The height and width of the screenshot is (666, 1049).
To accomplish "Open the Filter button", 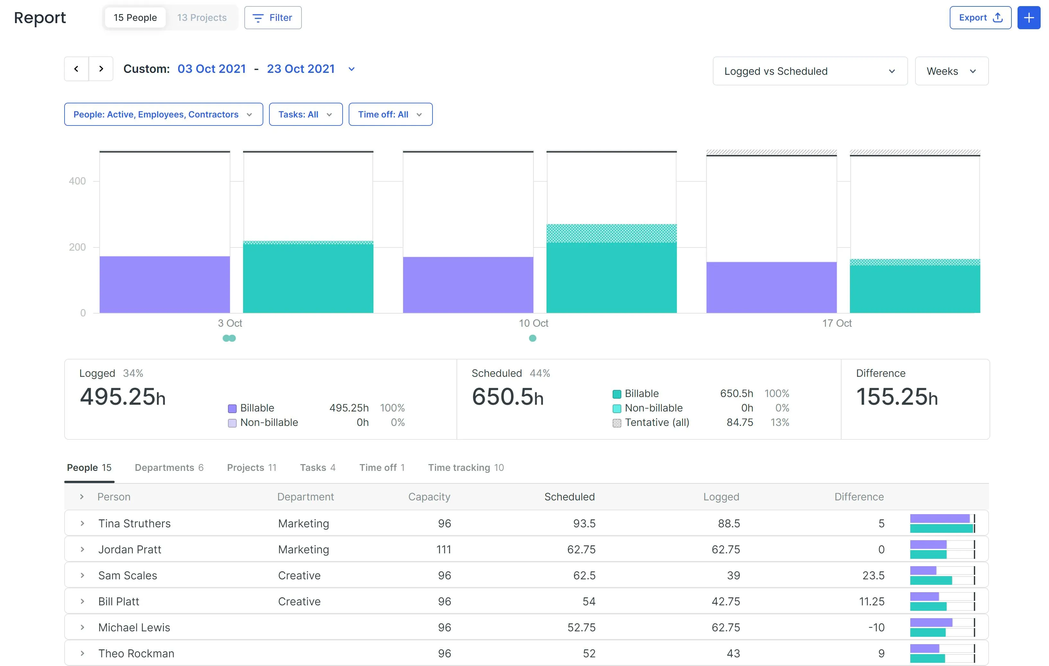I will [x=273, y=18].
